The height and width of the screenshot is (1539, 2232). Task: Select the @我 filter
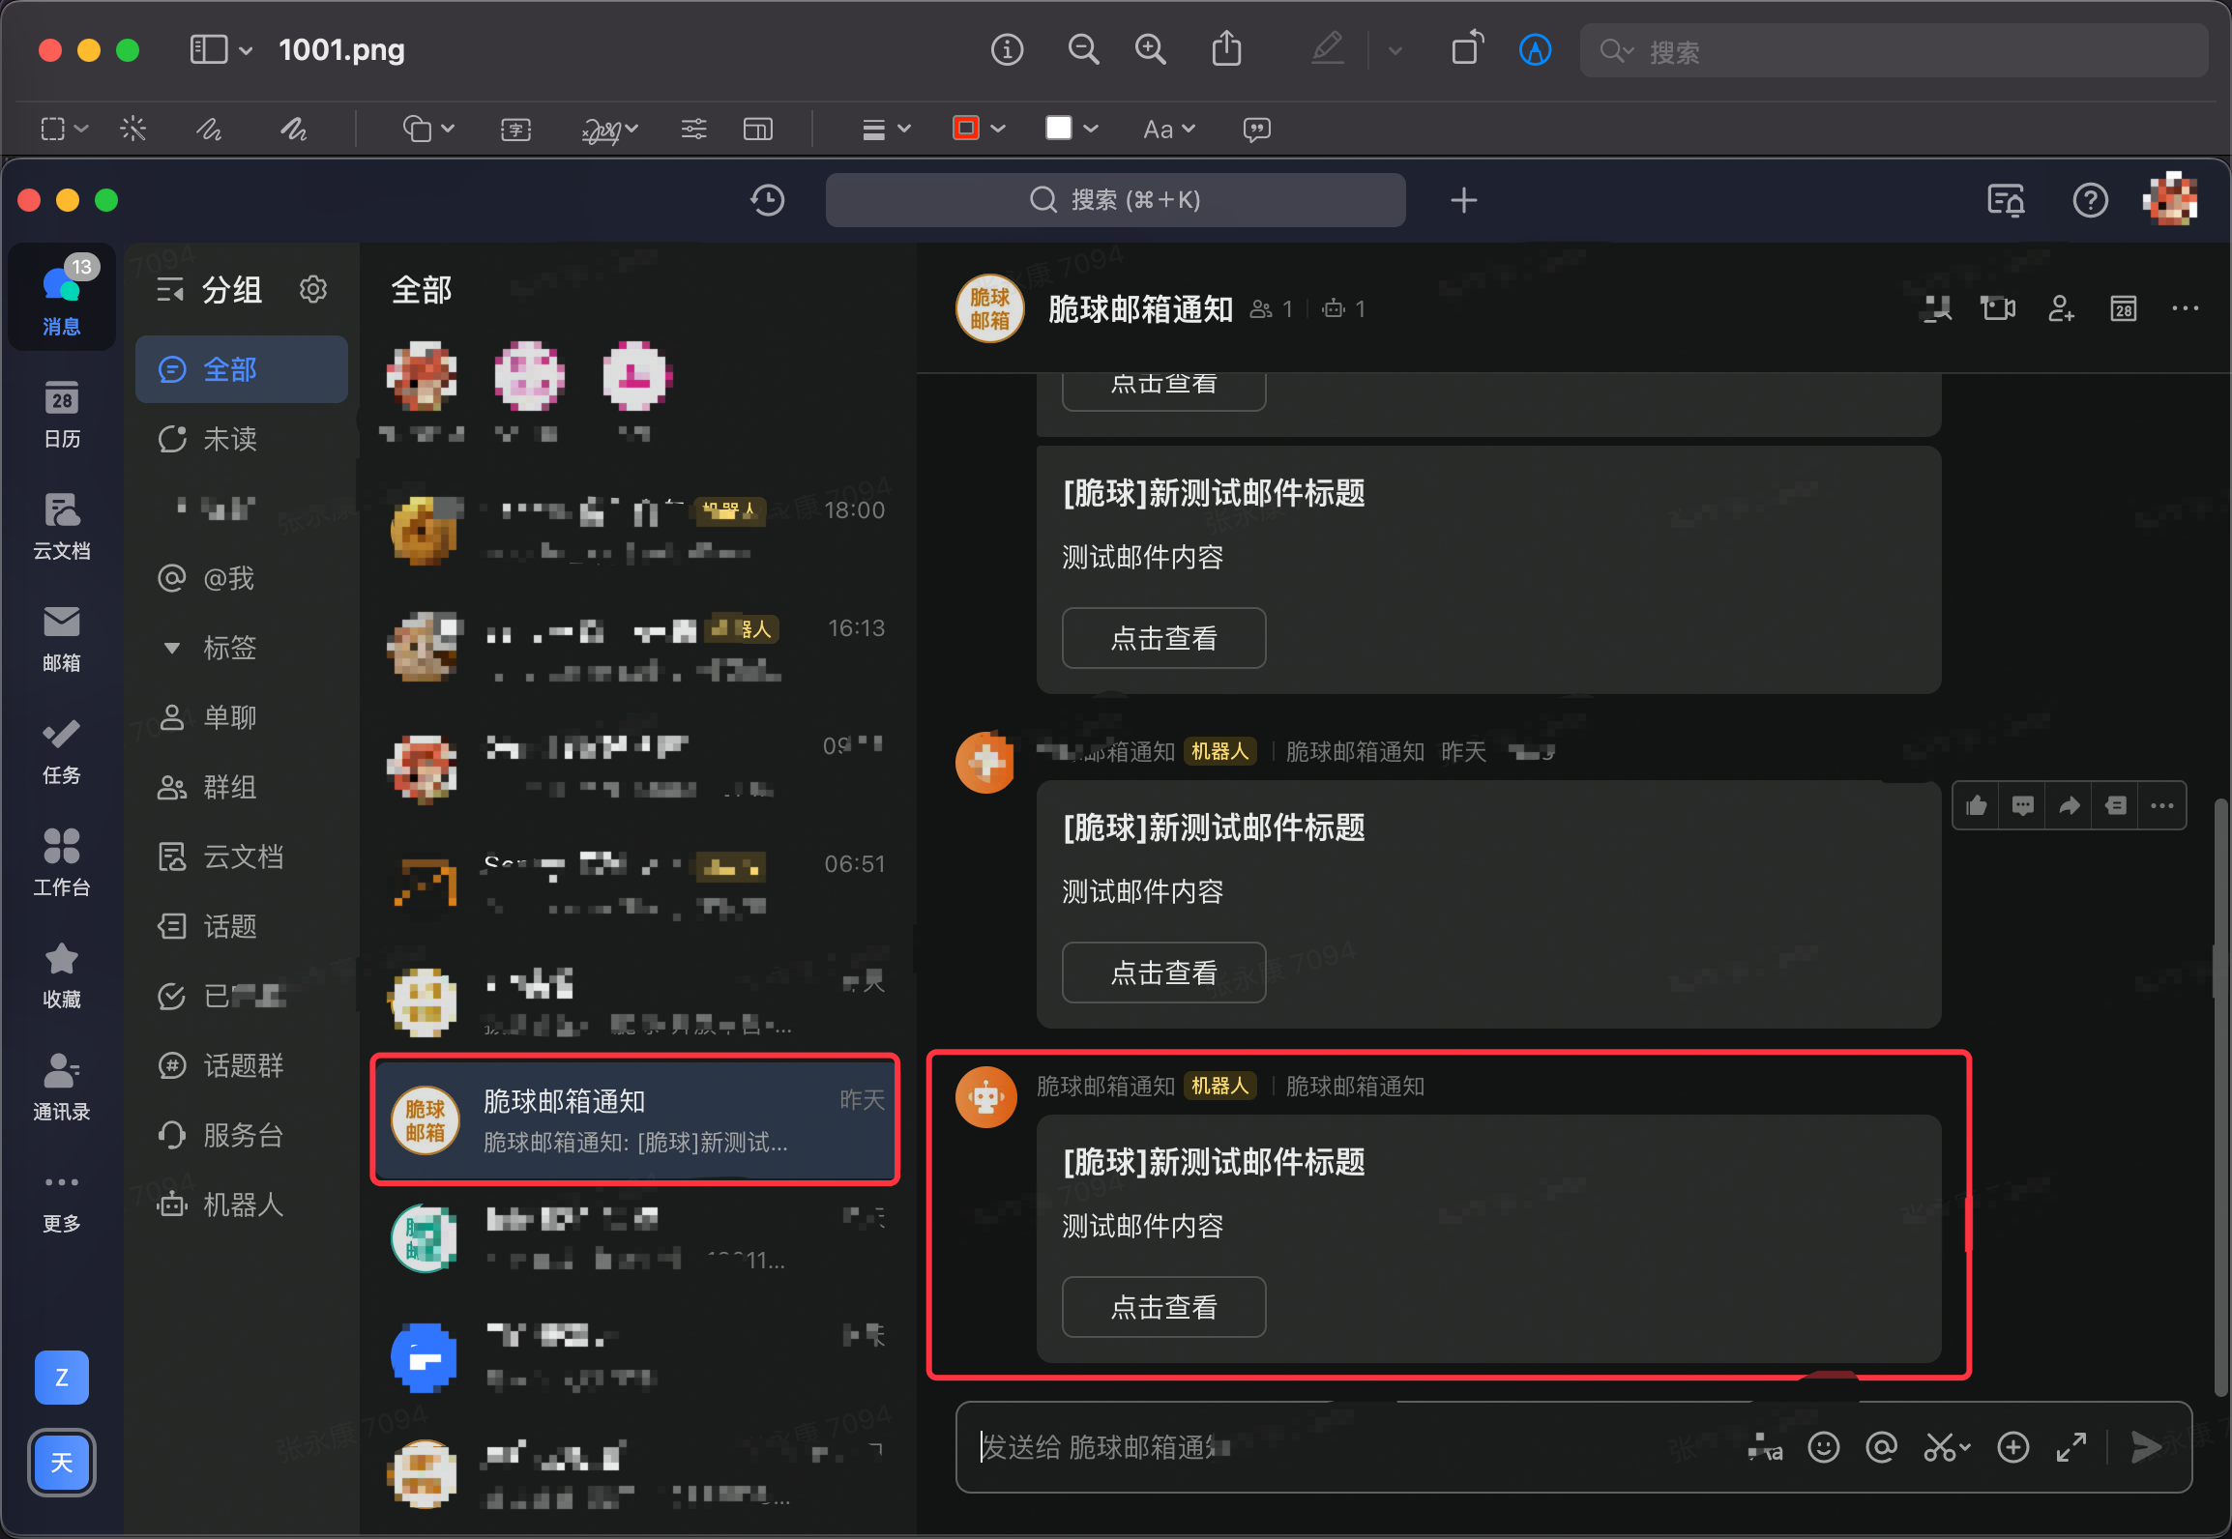point(242,578)
